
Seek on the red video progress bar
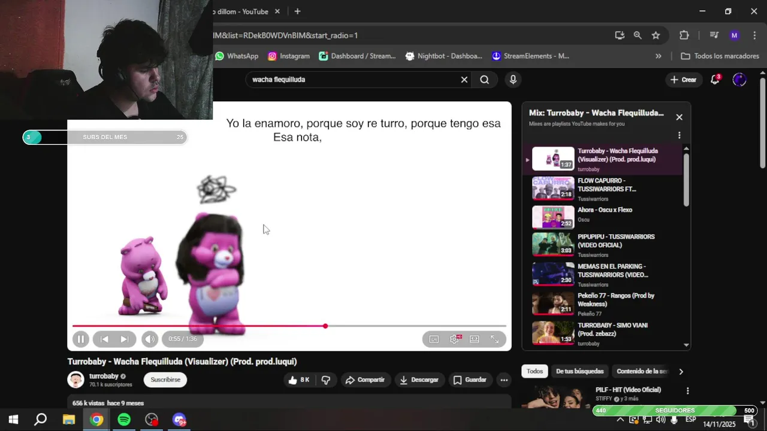tap(289, 326)
